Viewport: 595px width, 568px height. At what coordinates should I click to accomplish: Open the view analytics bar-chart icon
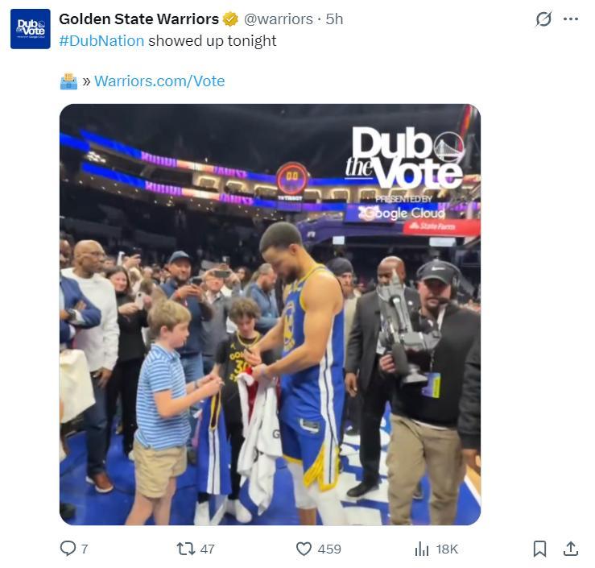(421, 549)
